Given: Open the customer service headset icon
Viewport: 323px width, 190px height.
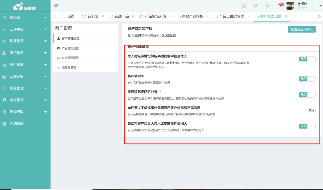Looking at the screenshot, I should pos(255,6).
